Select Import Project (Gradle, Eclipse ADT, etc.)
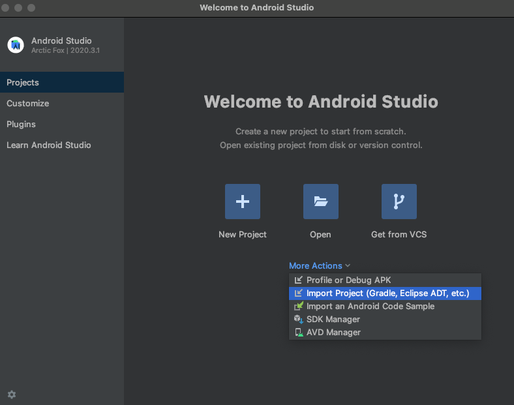Viewport: 514px width, 405px height. [x=387, y=293]
